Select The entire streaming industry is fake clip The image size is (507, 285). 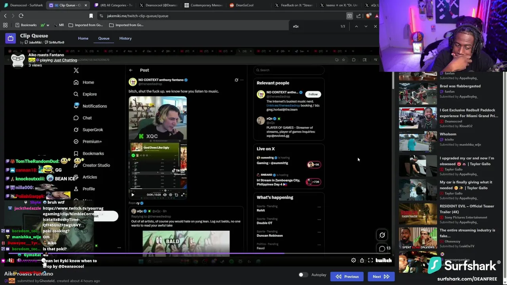[x=448, y=238]
